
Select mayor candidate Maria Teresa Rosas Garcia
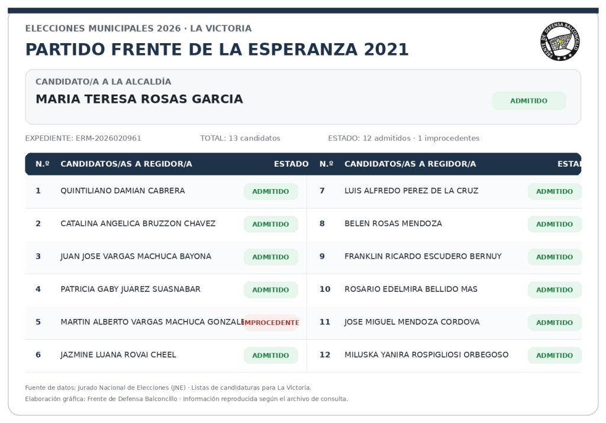click(139, 99)
